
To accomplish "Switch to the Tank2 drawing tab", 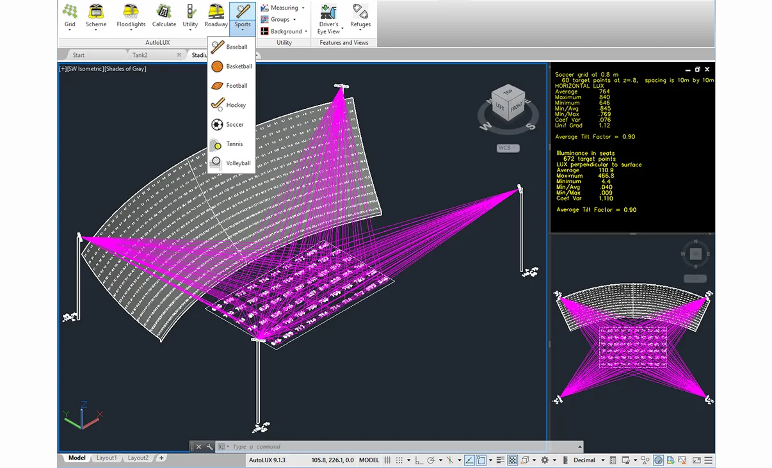I will (140, 55).
